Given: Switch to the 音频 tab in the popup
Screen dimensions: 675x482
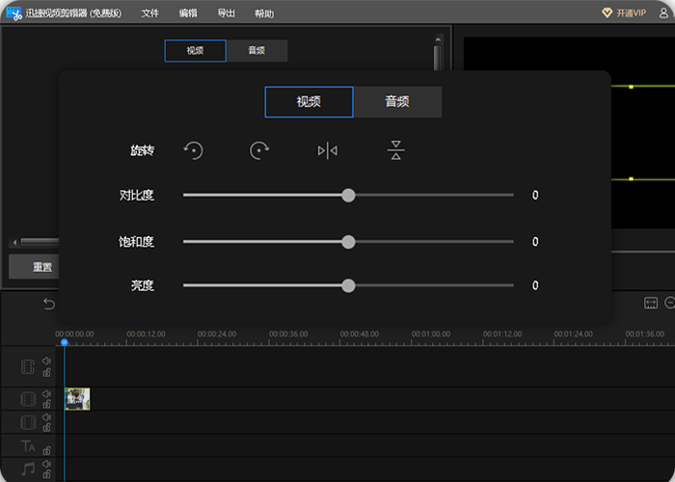Looking at the screenshot, I should tap(397, 102).
